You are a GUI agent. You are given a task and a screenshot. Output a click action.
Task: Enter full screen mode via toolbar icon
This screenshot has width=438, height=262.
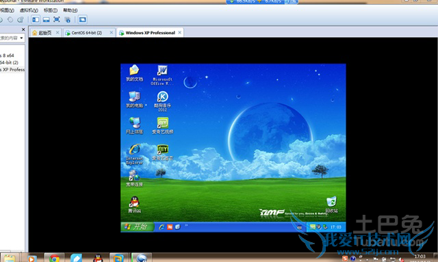coord(57,20)
